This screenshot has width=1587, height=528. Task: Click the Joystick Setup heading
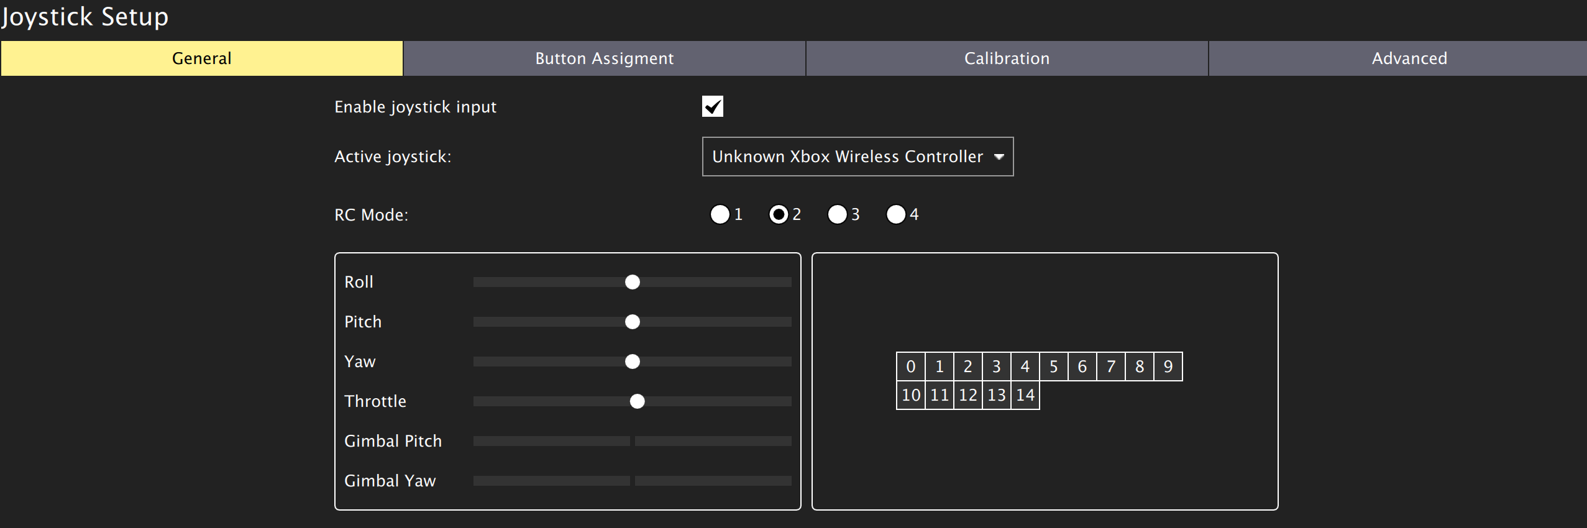point(85,17)
